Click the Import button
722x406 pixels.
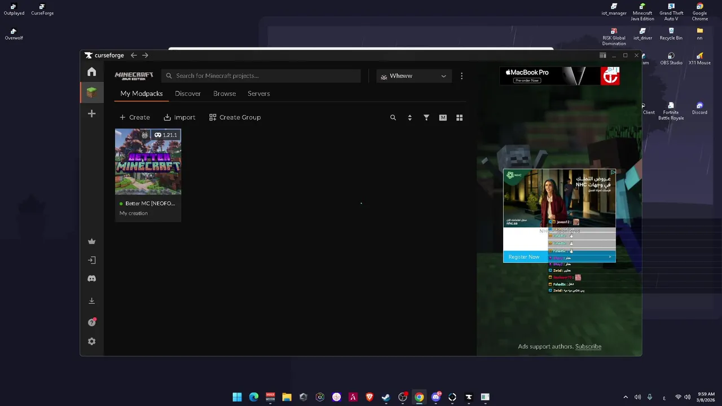tap(179, 117)
